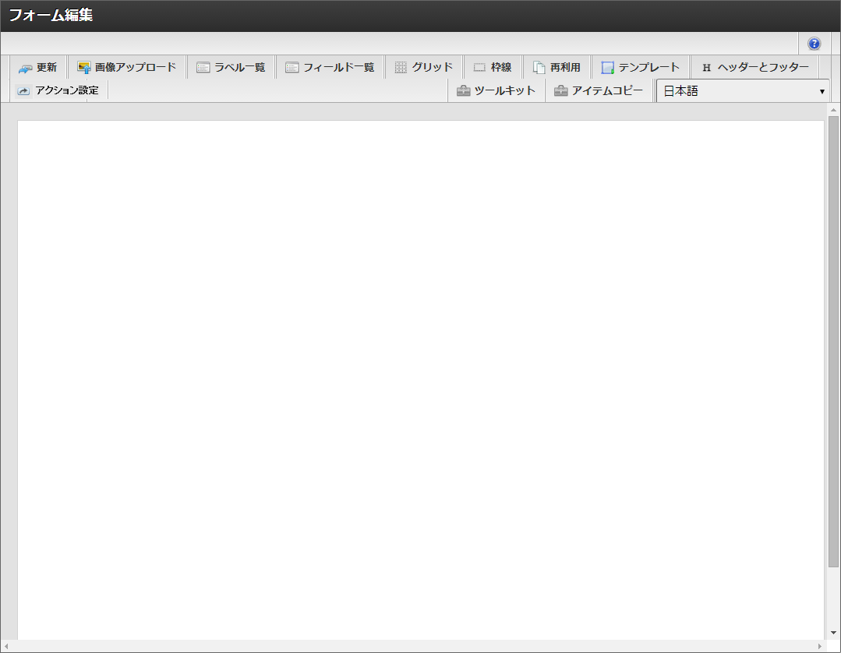Toggle 枠線 border lines

[x=492, y=68]
